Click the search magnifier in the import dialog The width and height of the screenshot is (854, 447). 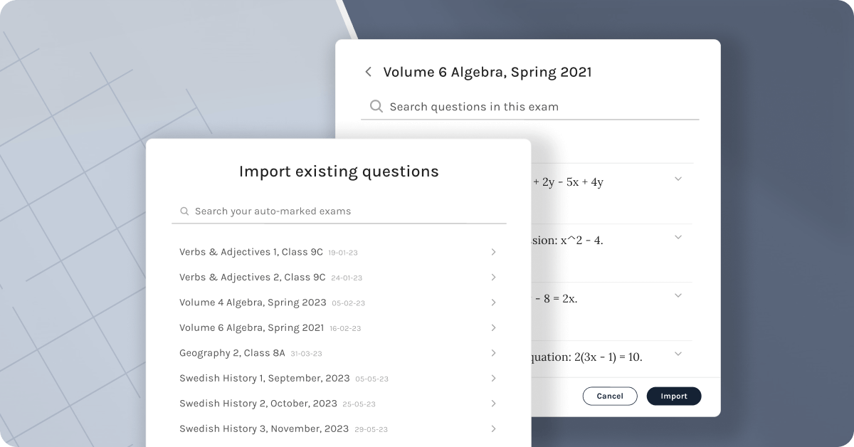pyautogui.click(x=184, y=211)
